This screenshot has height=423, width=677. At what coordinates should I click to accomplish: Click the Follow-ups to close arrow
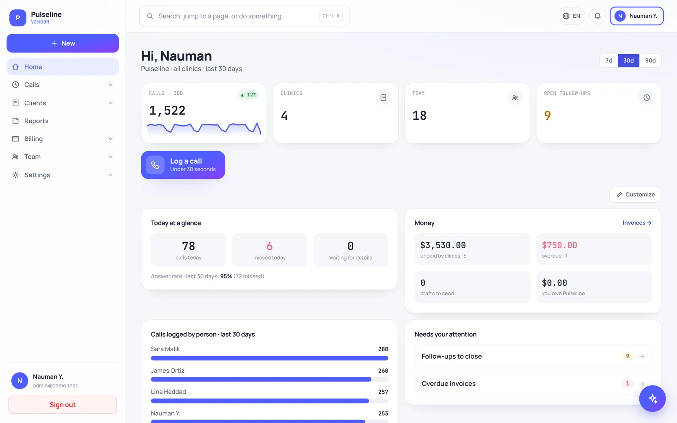[x=641, y=357]
